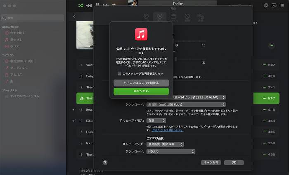The height and width of the screenshot is (175, 289).
Task: Open more options for playing 5:57 track
Action: click(x=265, y=98)
